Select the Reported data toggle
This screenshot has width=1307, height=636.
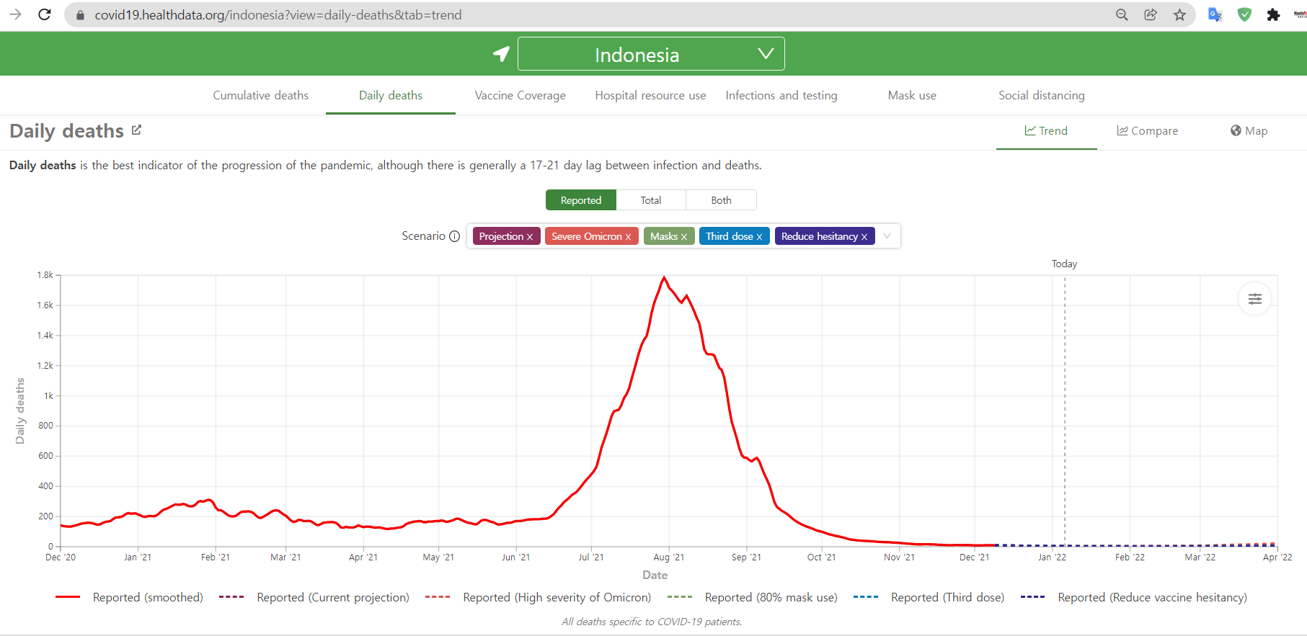pos(580,200)
